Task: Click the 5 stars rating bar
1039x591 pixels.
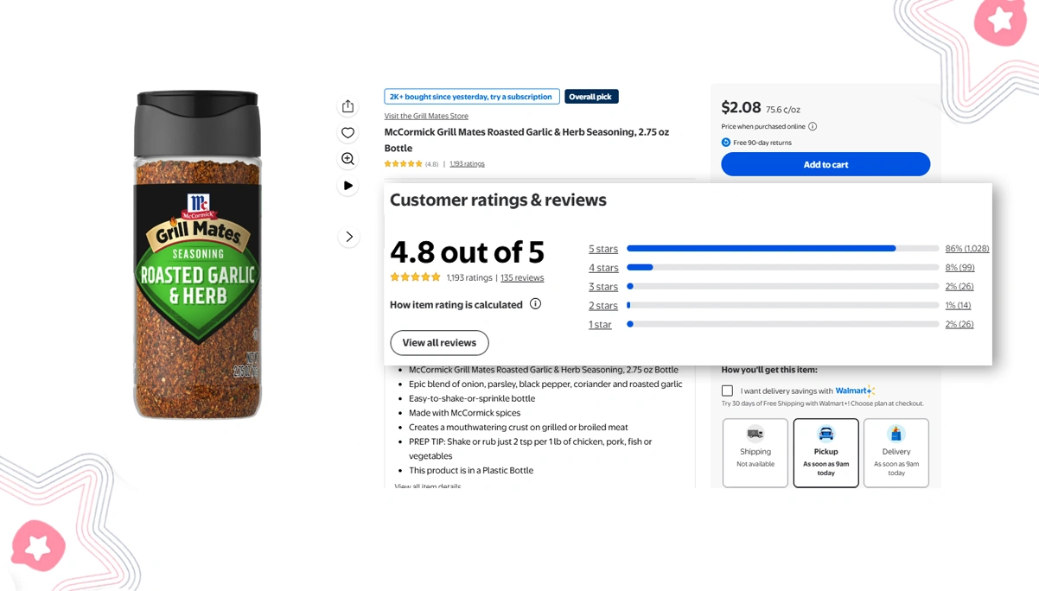Action: [761, 248]
